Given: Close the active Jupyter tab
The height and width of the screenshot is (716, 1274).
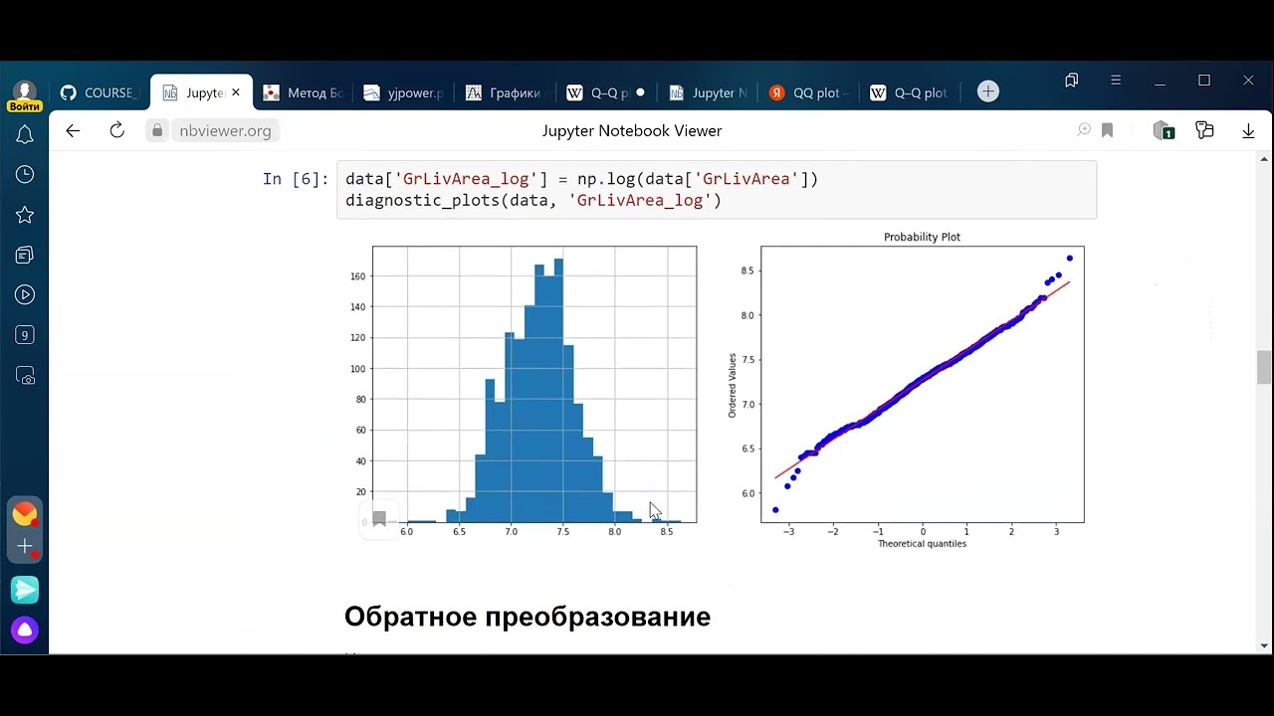Looking at the screenshot, I should pyautogui.click(x=236, y=92).
